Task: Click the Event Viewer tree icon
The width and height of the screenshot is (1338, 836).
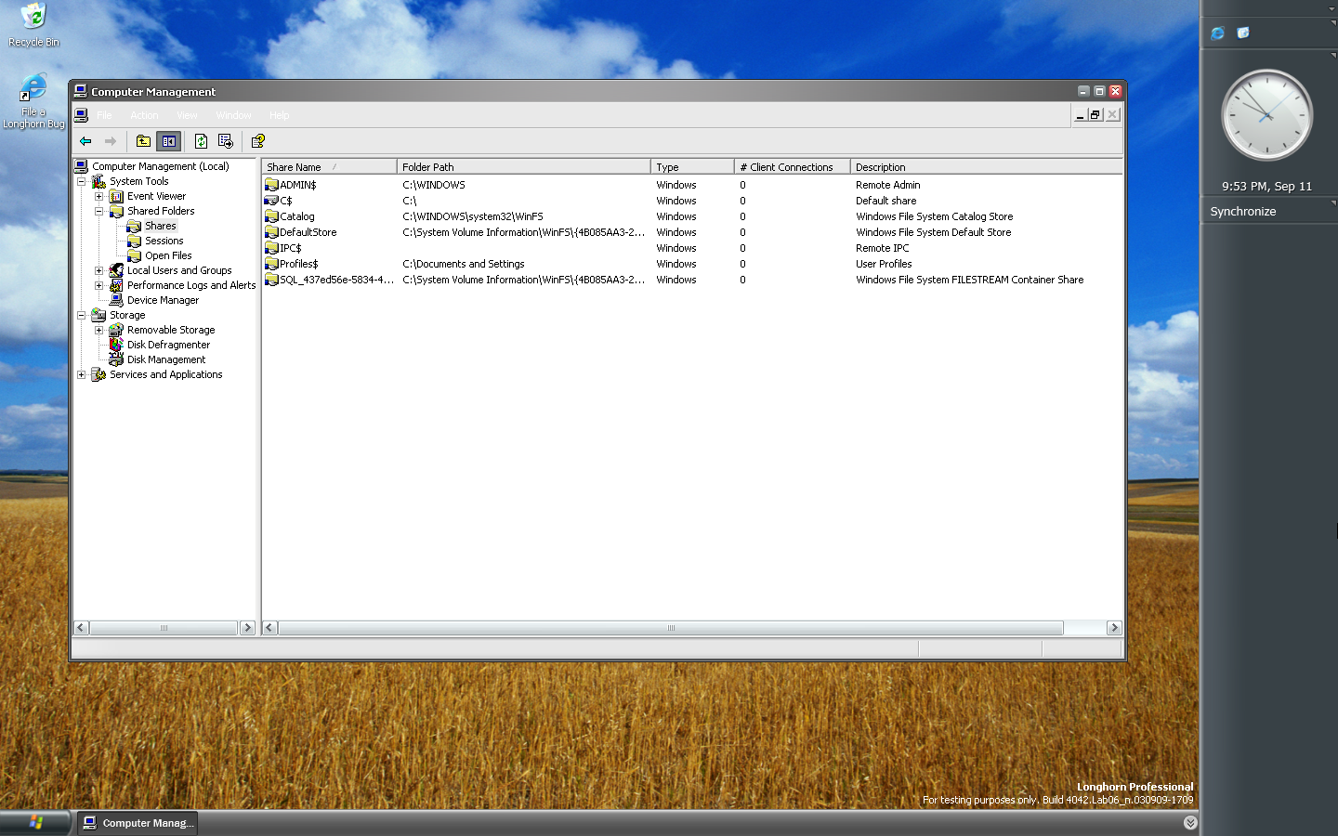Action: [116, 196]
